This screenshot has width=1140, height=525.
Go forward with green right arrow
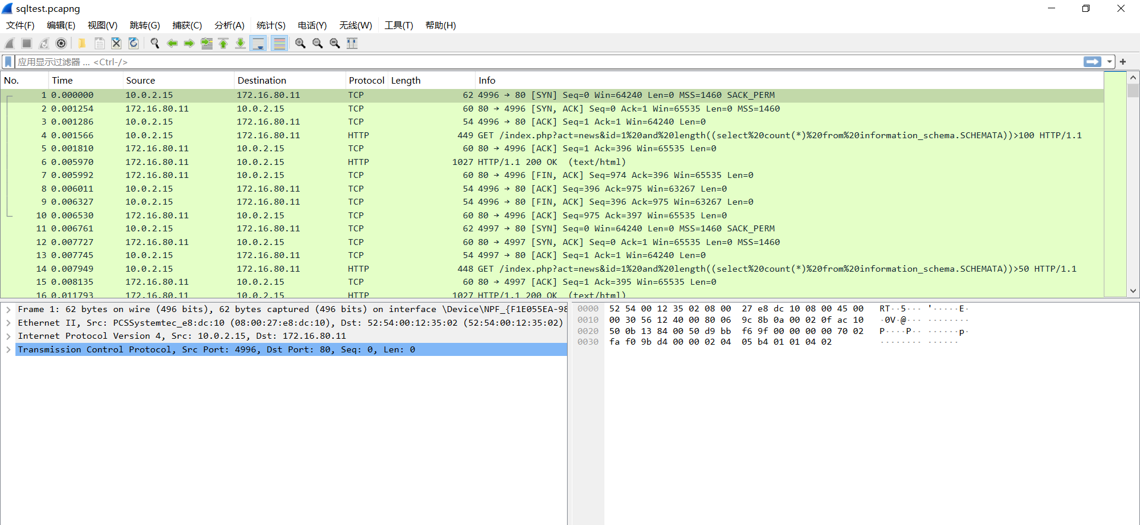coord(189,43)
